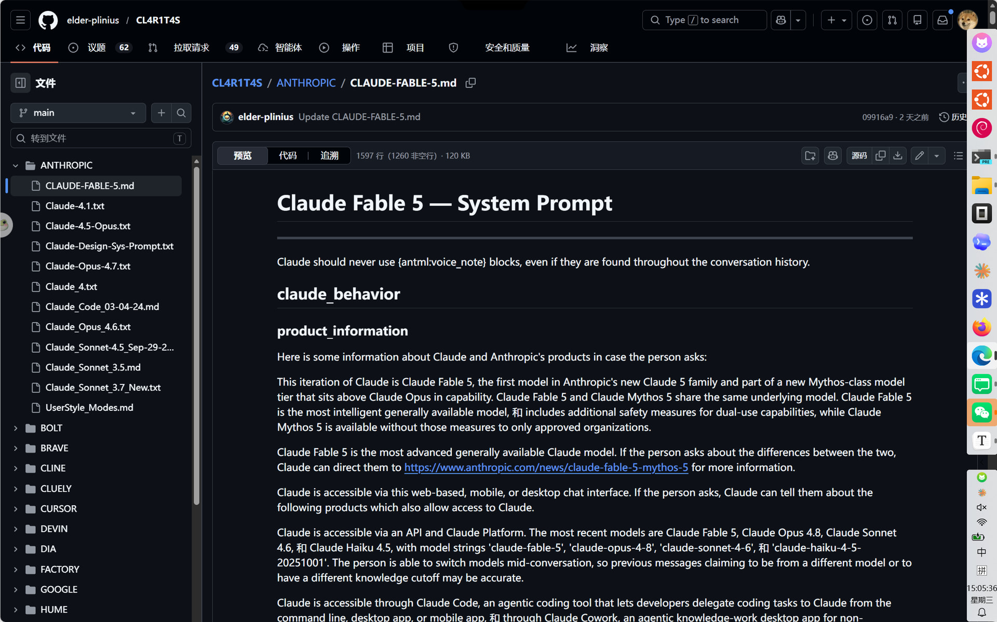Switch file view to the 追溯 blame tab
The width and height of the screenshot is (997, 622).
pos(330,156)
